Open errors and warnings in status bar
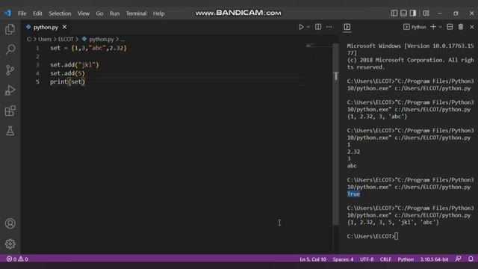This screenshot has height=269, width=478. pos(17,259)
